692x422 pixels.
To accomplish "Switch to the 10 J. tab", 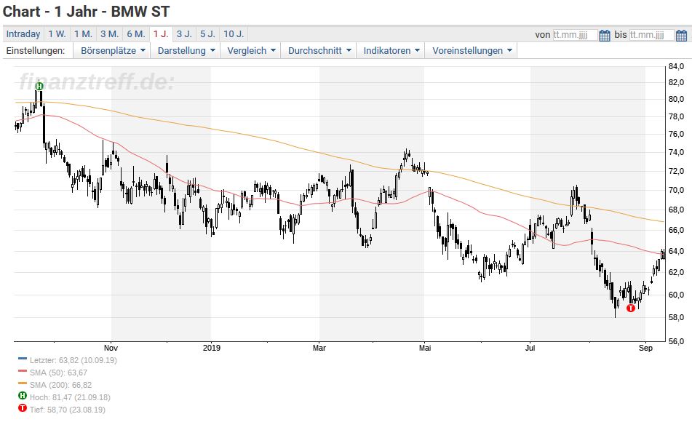I will point(234,34).
